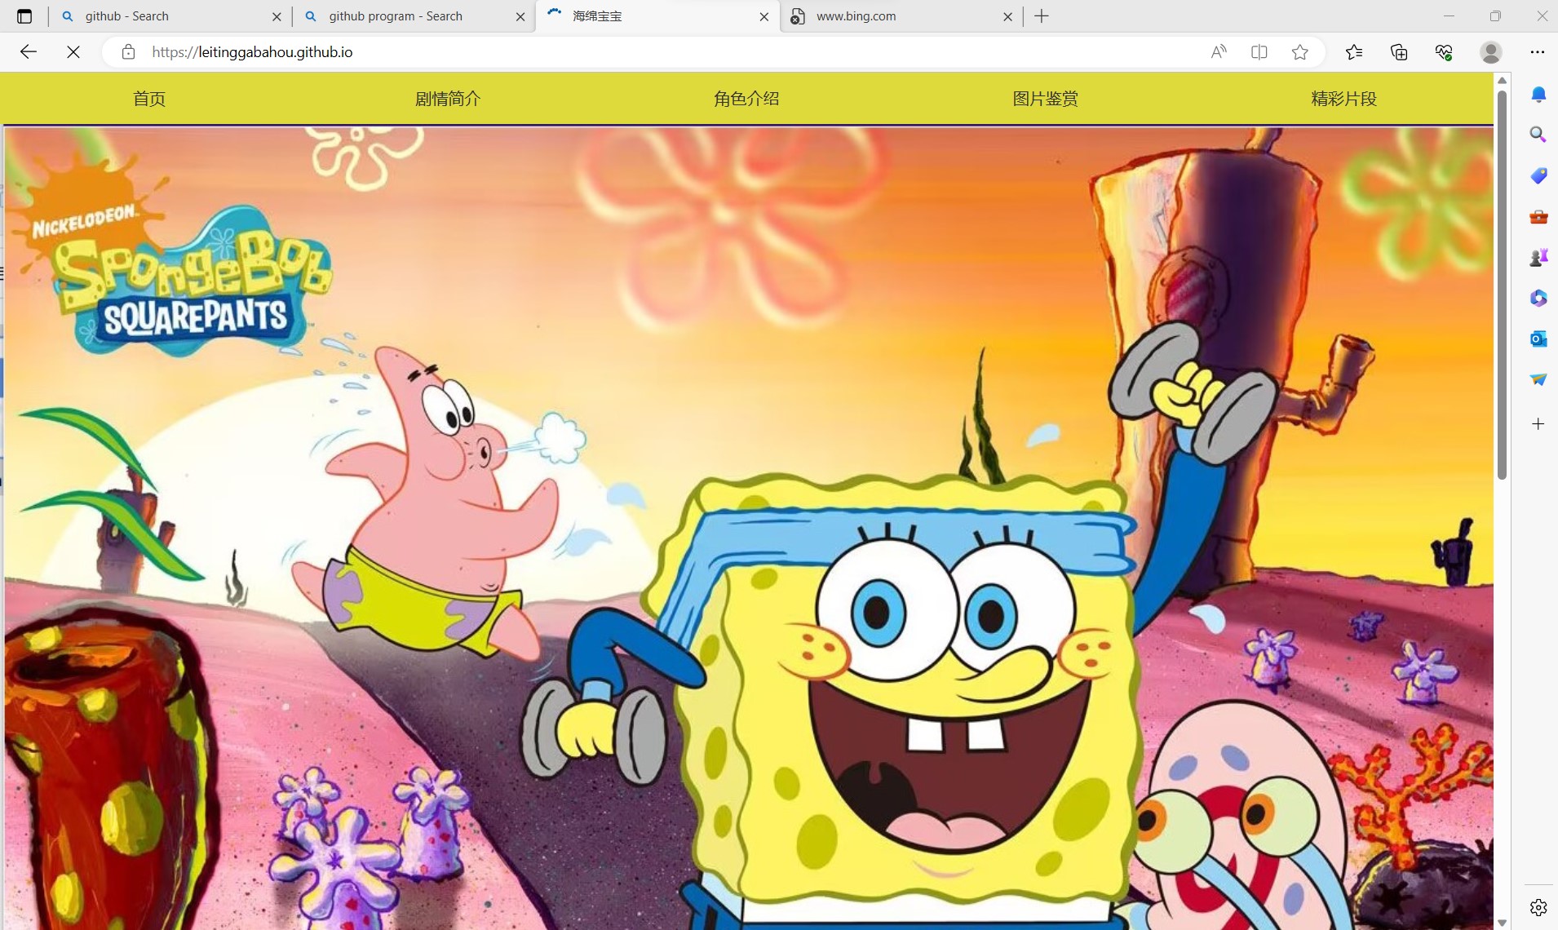
Task: Open sidebar notifications bell
Action: click(1538, 95)
